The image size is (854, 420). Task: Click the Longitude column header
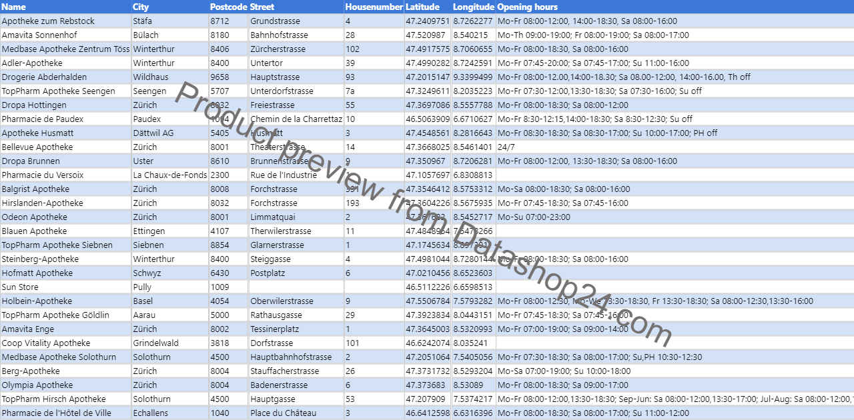click(474, 7)
